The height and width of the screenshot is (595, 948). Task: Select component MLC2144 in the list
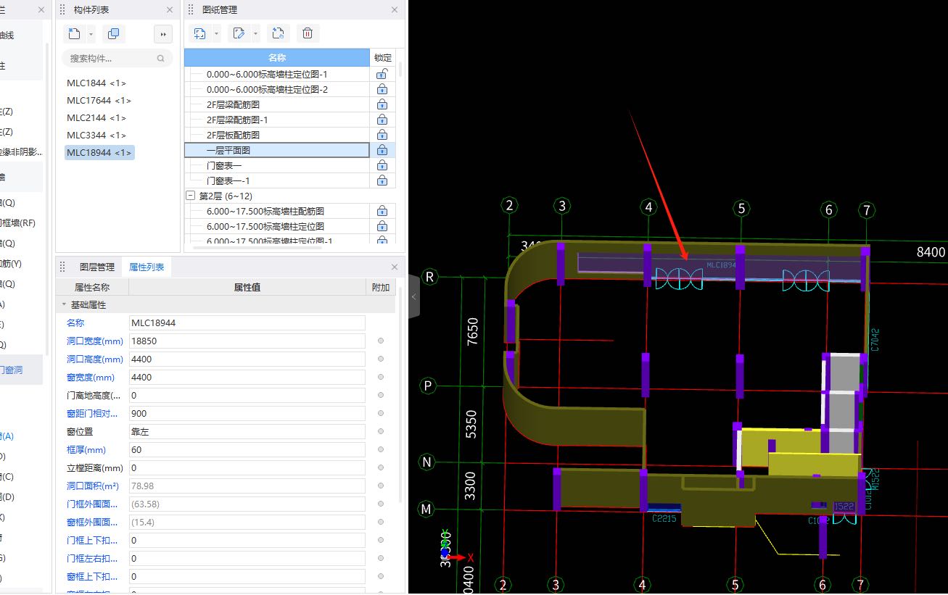(96, 118)
